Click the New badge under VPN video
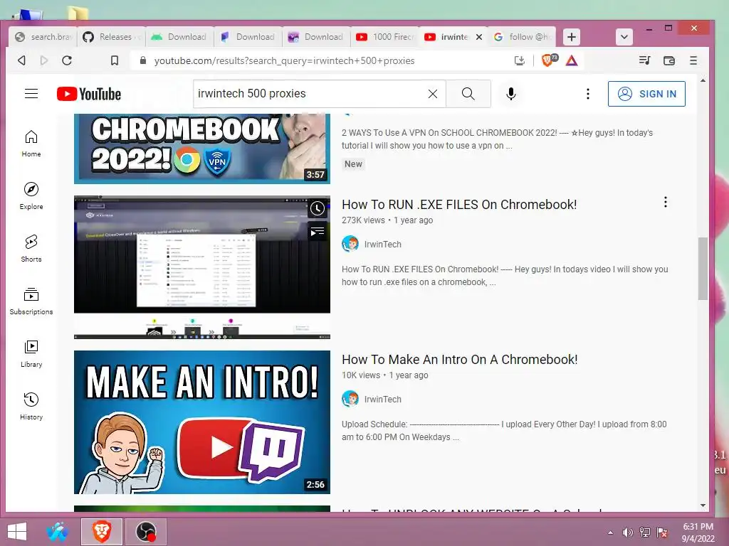Image resolution: width=729 pixels, height=546 pixels. (353, 164)
